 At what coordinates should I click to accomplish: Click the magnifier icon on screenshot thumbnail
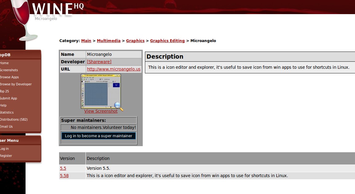118,106
